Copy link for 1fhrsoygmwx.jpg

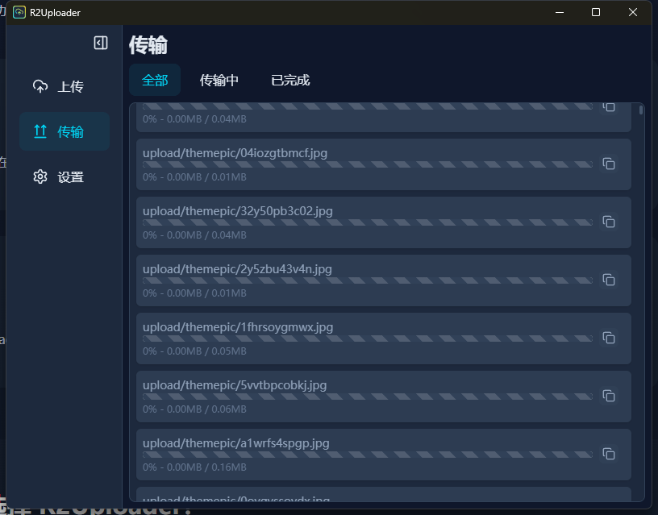609,338
